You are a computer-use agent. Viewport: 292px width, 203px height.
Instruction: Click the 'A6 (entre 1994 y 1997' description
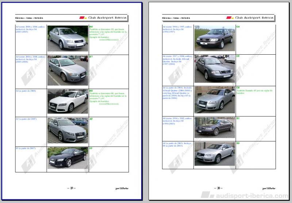[x=177, y=30]
